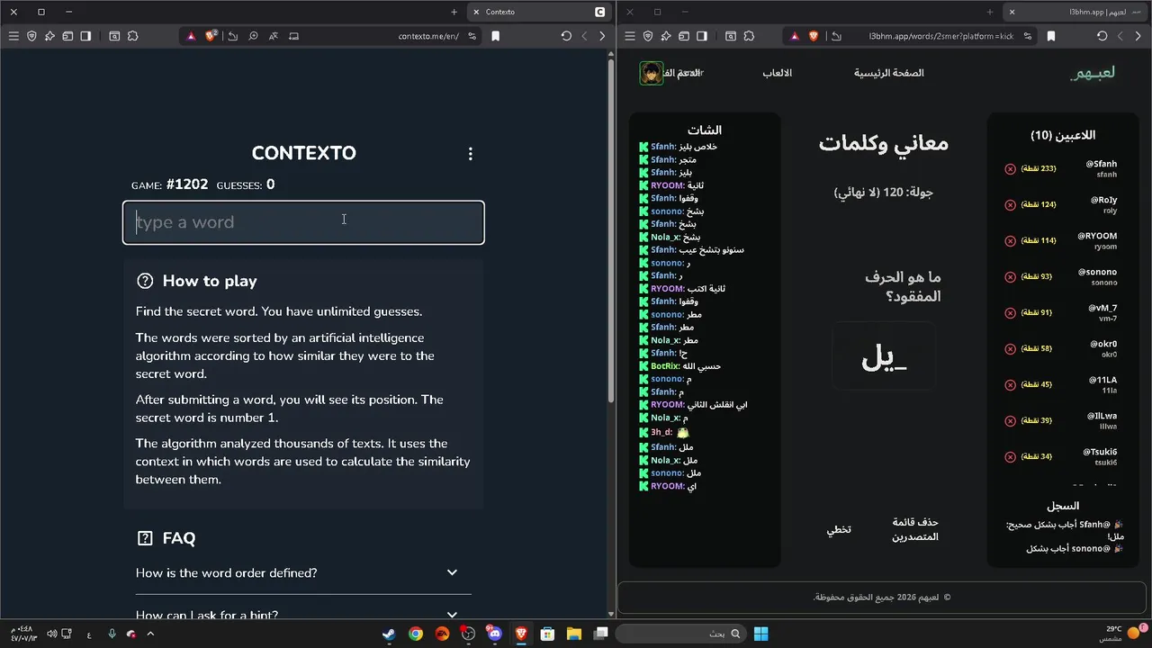Reload the Contexto page

[566, 36]
